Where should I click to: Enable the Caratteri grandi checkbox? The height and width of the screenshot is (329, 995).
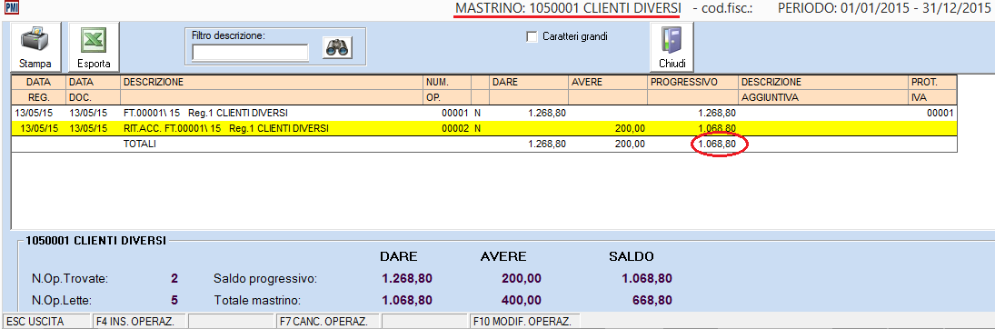tap(532, 37)
